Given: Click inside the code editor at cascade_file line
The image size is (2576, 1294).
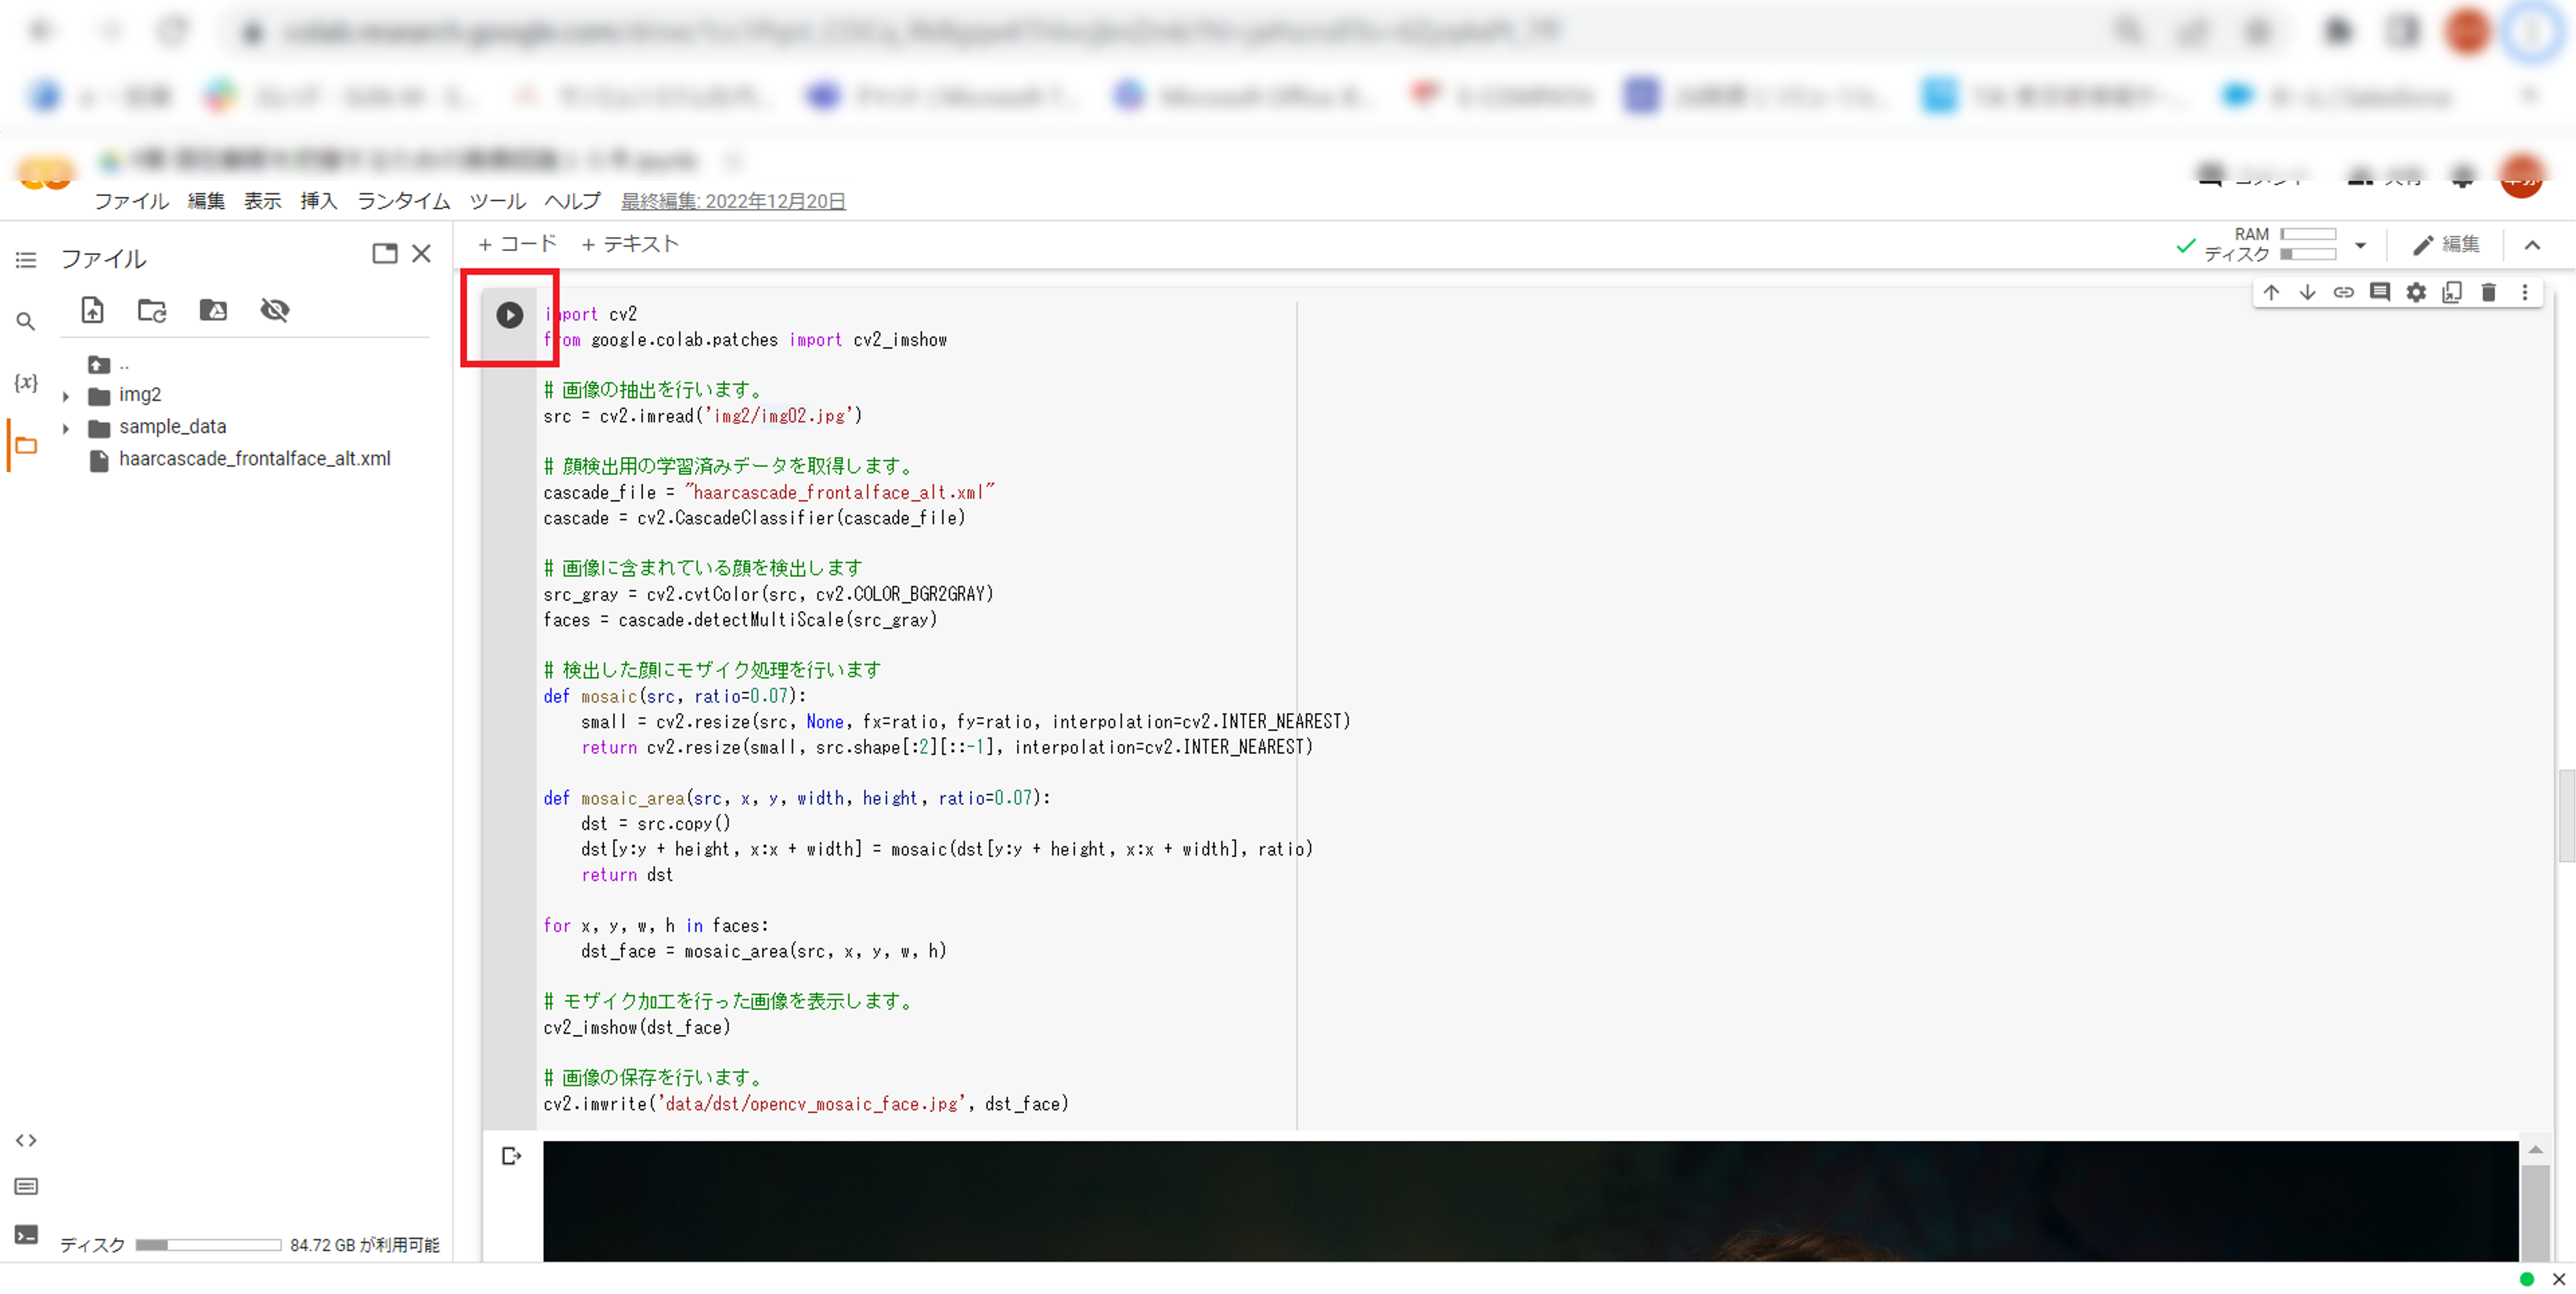Looking at the screenshot, I should point(768,493).
